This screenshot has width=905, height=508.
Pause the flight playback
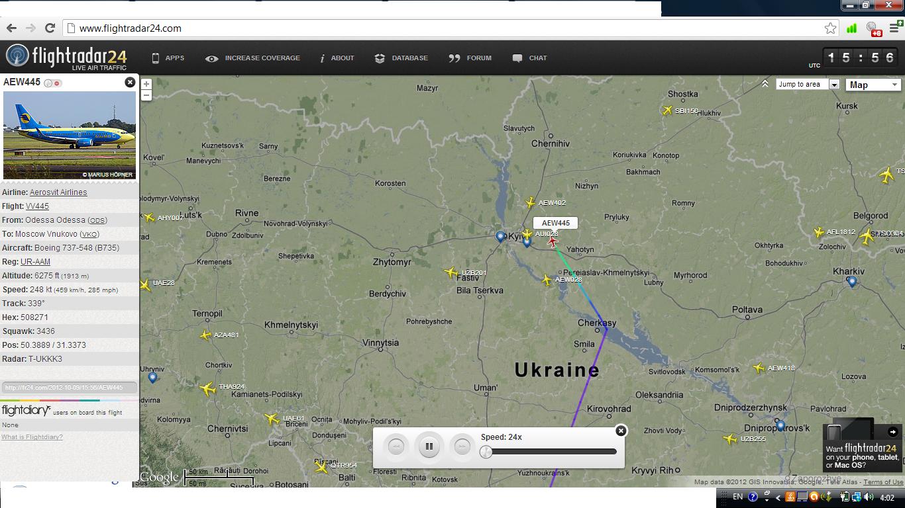point(429,446)
